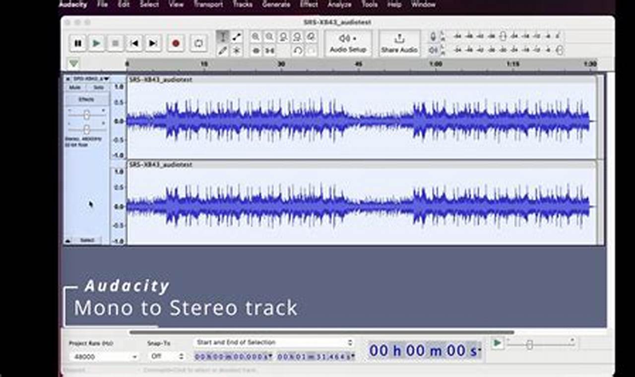This screenshot has width=635, height=377.
Task: Adjust the recording level meter slider knob
Action: point(503,36)
